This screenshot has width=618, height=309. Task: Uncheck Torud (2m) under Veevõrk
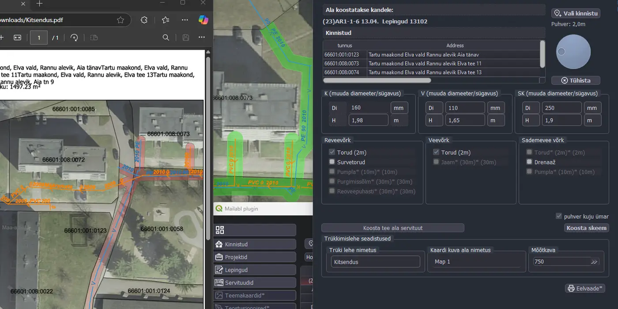436,152
